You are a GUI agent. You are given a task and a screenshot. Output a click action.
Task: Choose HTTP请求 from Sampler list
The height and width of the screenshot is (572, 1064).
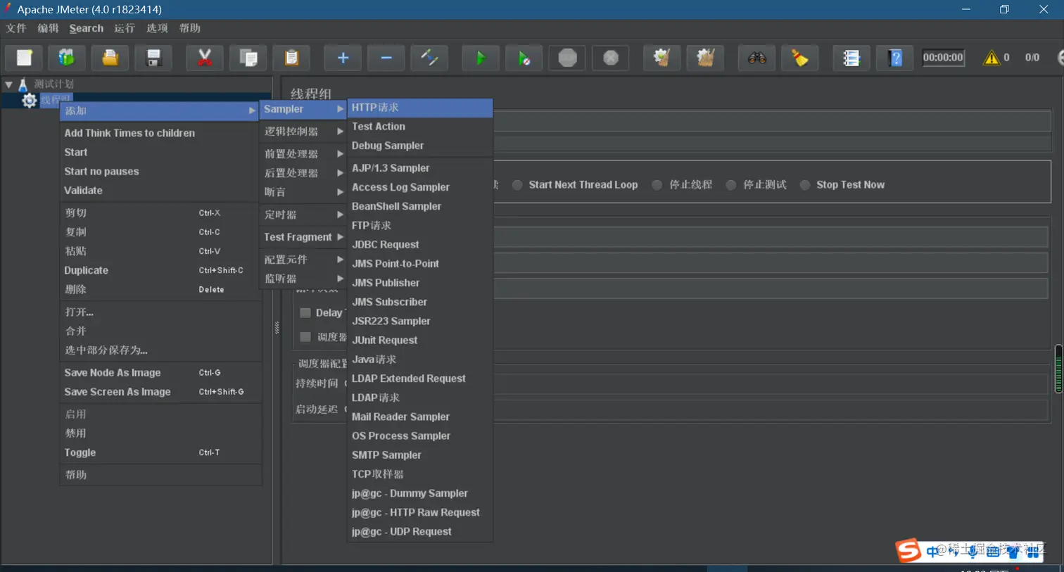pos(420,108)
